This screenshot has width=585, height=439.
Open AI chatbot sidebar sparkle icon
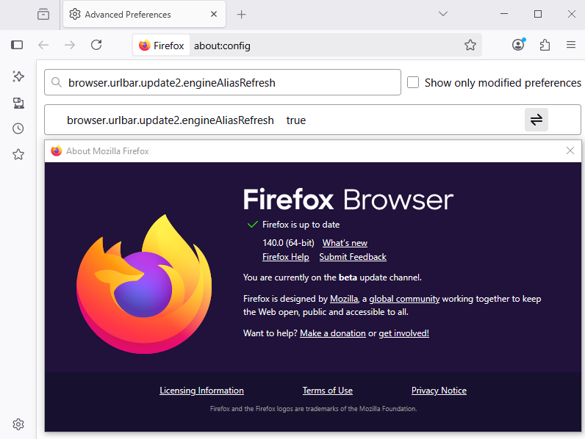point(18,76)
